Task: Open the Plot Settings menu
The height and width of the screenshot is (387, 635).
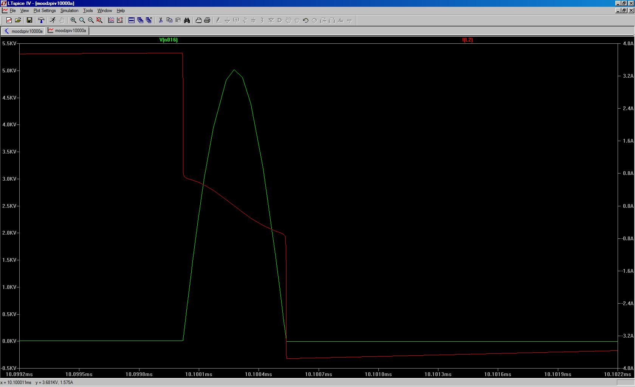Action: [45, 11]
